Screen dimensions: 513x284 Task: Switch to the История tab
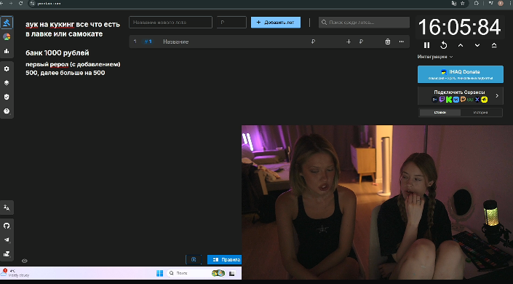(480, 112)
